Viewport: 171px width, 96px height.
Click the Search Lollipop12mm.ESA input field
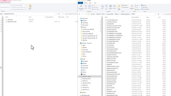(69, 14)
